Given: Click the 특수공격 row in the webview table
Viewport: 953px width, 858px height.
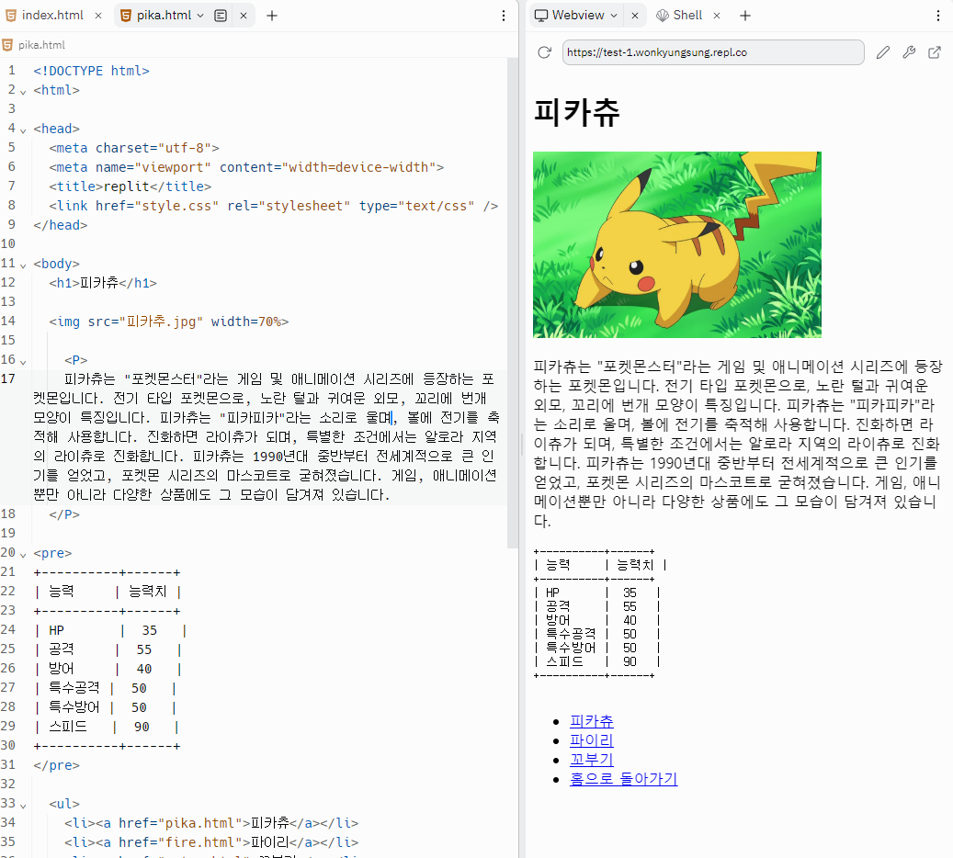Looking at the screenshot, I should 596,634.
